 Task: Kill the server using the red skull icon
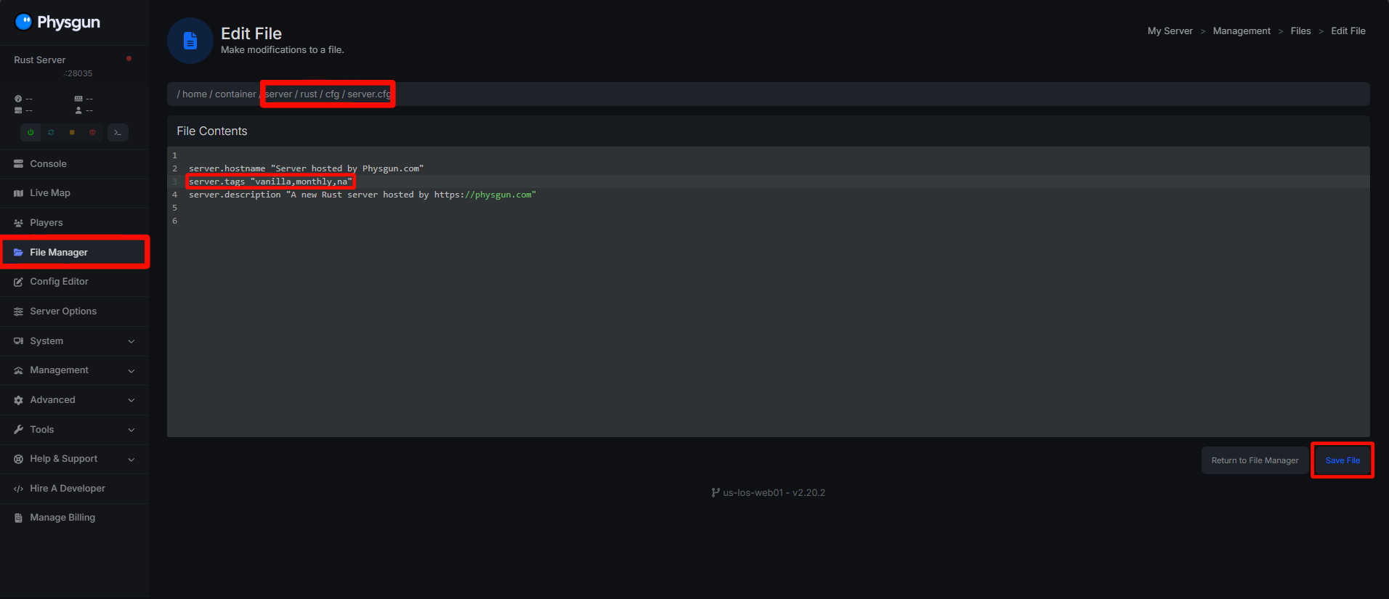(92, 132)
